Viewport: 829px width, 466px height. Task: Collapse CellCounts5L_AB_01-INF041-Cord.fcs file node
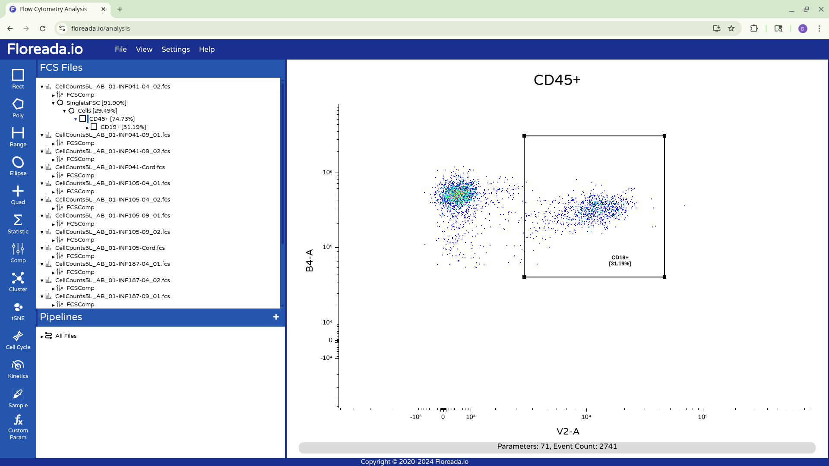pos(42,167)
